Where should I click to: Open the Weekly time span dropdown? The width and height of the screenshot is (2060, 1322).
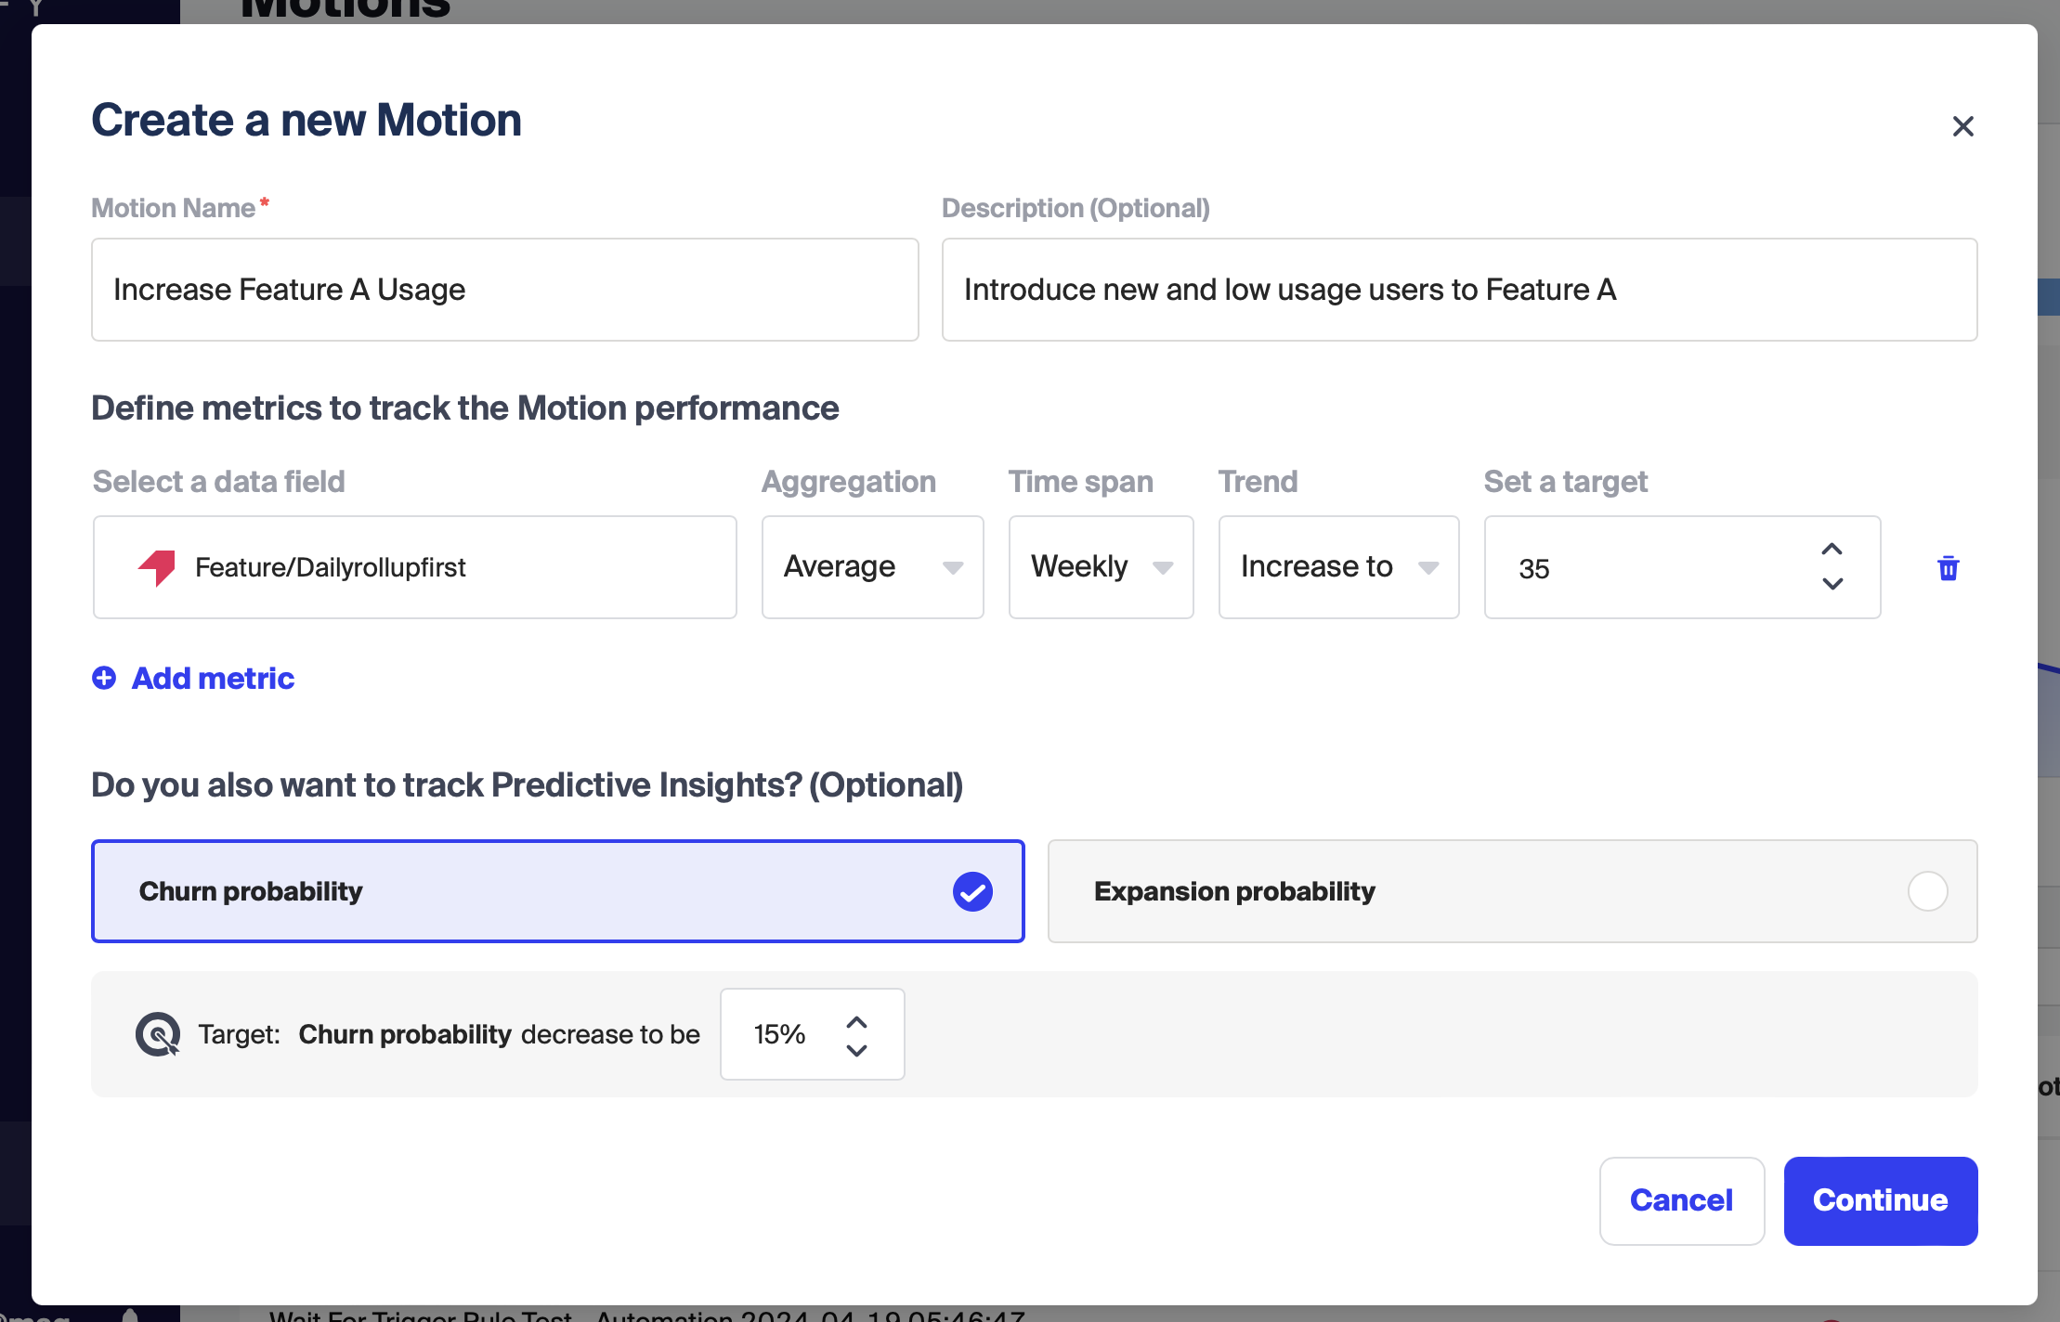tap(1101, 567)
